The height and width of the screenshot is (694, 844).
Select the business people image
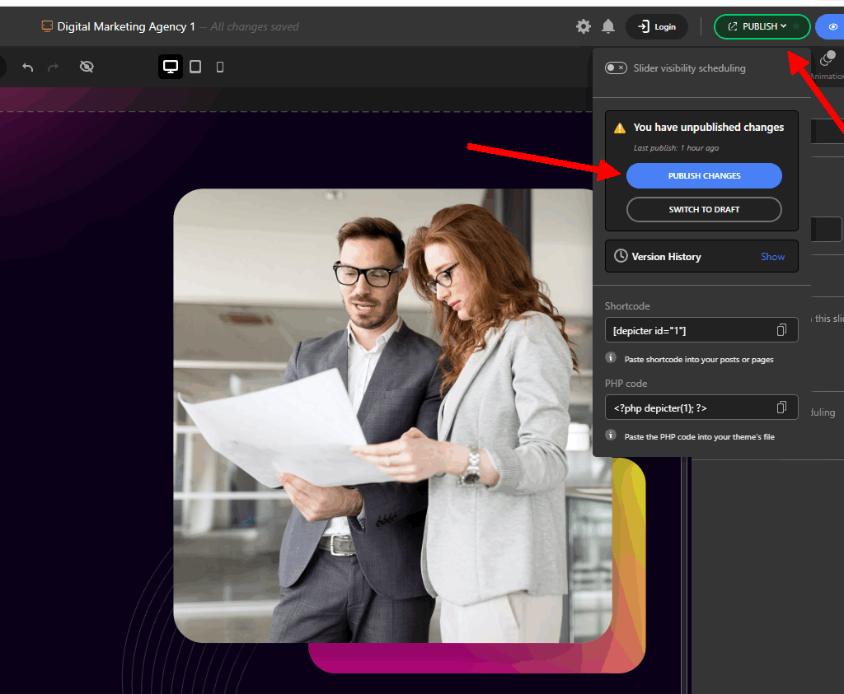[x=392, y=416]
